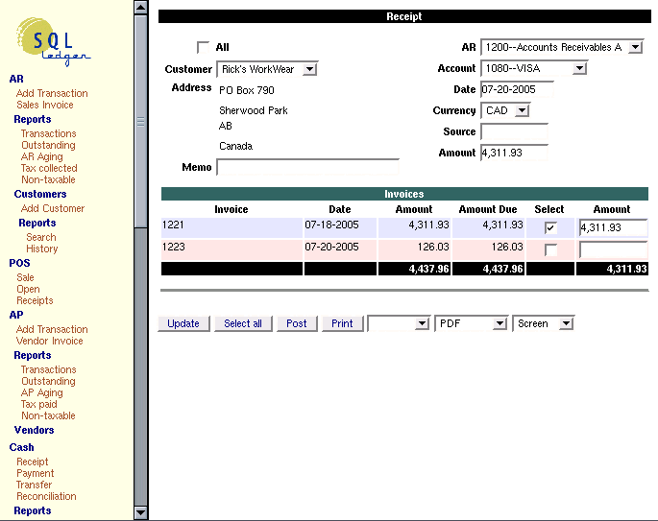This screenshot has width=658, height=521.
Task: Open Sales Invoice link under AR
Action: [x=44, y=105]
